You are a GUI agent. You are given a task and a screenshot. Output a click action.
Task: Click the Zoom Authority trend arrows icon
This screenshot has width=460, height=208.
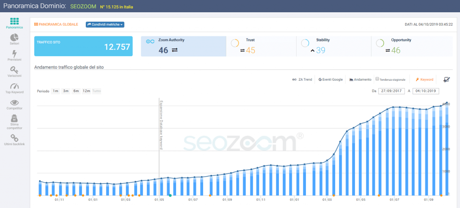click(175, 50)
